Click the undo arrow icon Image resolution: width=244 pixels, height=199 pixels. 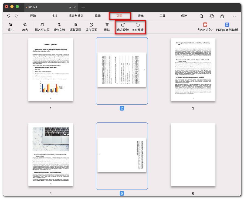click(8, 16)
